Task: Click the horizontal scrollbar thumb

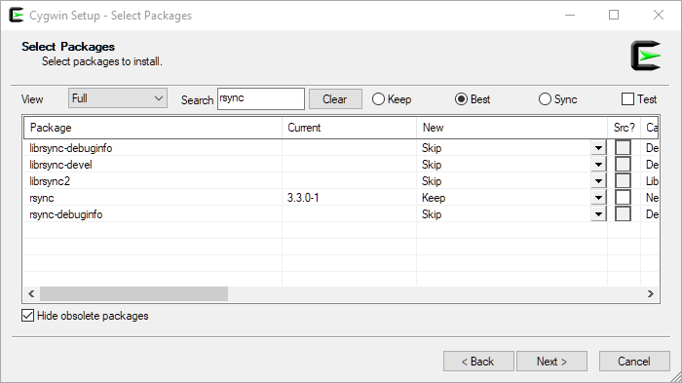Action: click(x=134, y=293)
